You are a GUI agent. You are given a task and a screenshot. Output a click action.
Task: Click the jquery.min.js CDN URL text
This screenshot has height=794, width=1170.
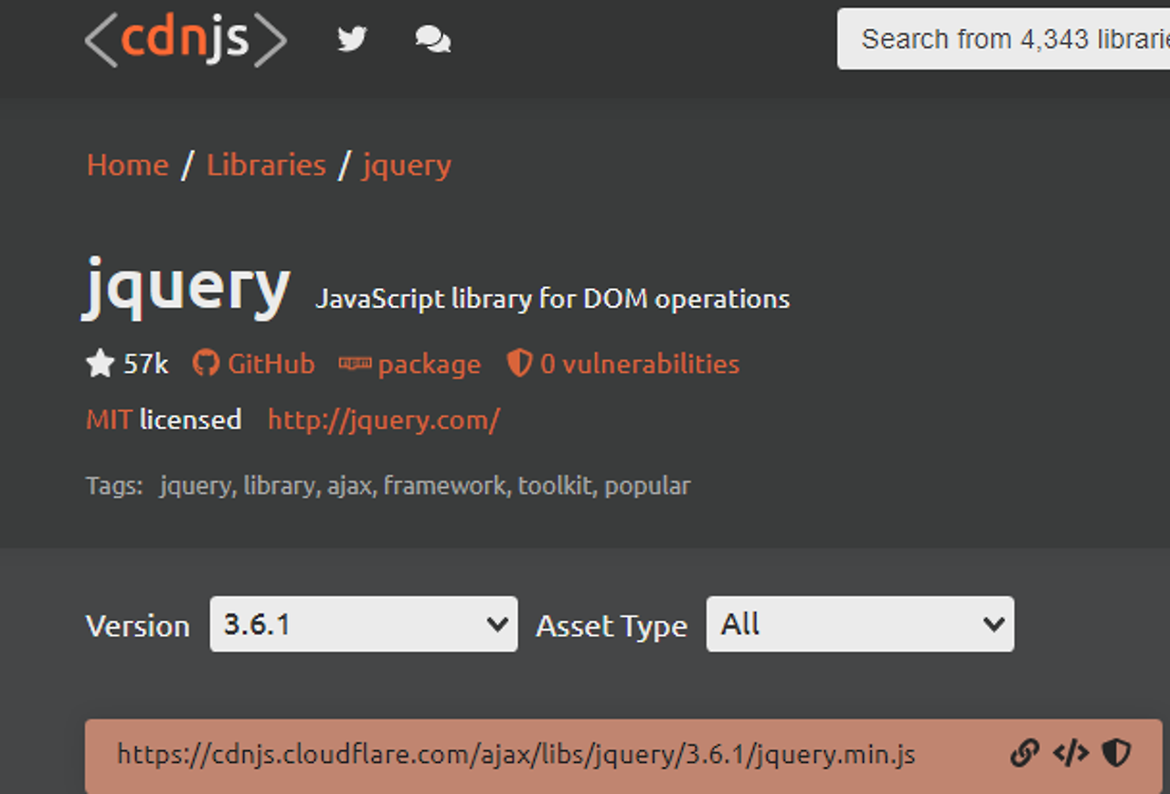(x=516, y=755)
